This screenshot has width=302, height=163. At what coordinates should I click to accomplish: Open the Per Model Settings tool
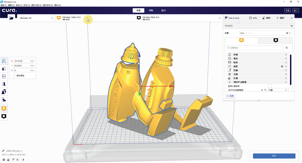pos(4,92)
